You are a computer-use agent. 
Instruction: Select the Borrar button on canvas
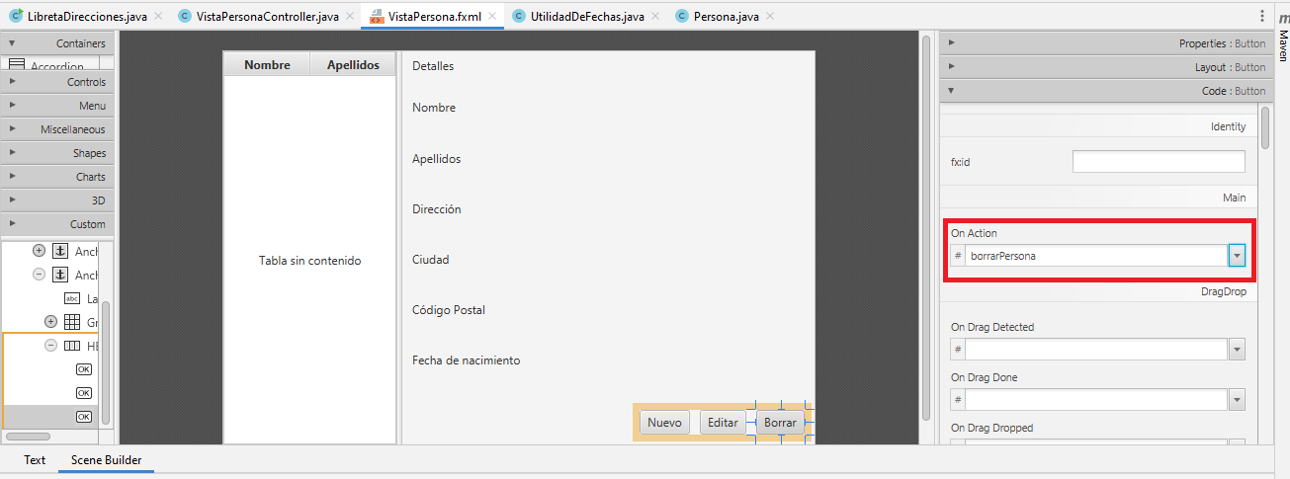coord(780,423)
